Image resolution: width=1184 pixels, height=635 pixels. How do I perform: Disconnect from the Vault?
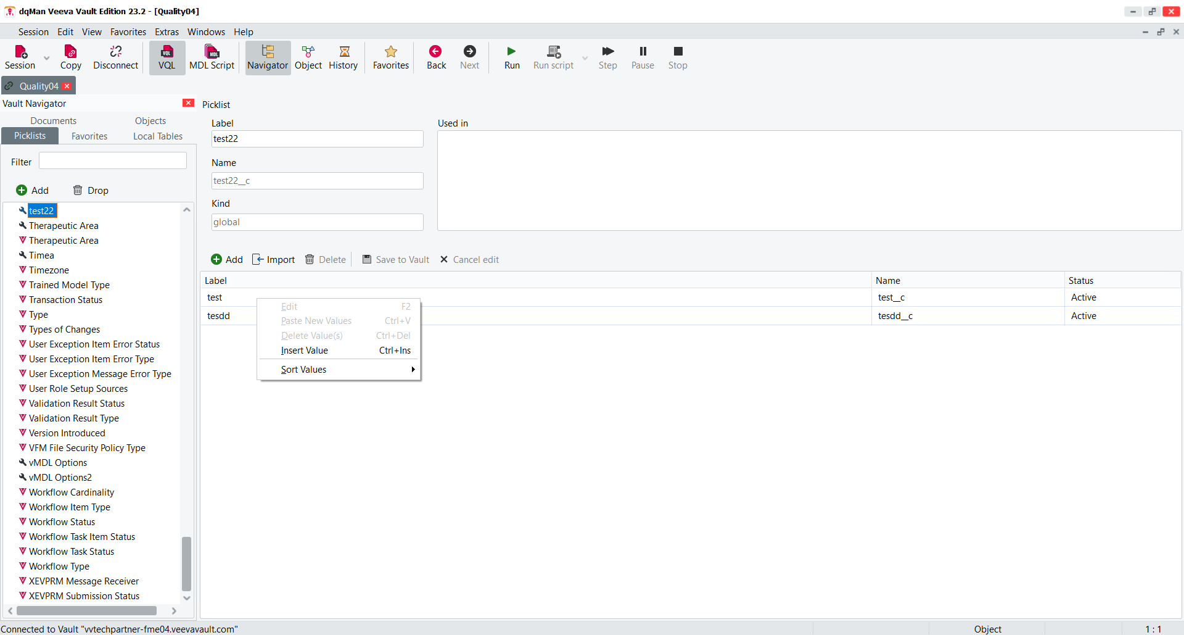click(x=115, y=57)
